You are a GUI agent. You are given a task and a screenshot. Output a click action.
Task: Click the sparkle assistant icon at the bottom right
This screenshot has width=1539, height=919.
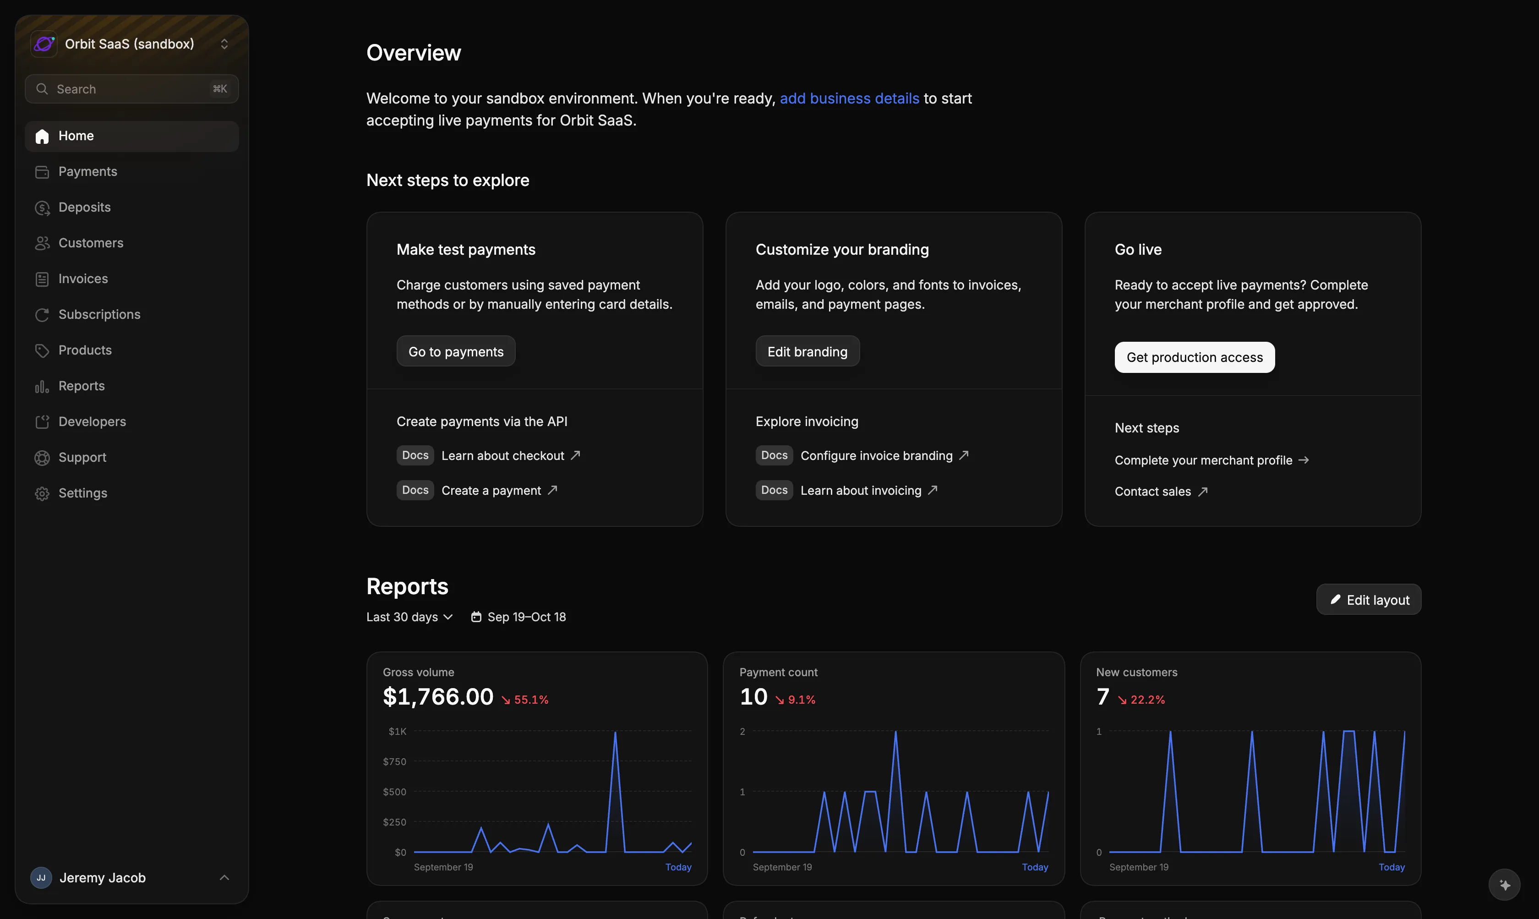[1504, 885]
